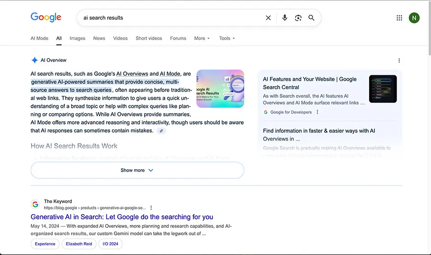The height and width of the screenshot is (255, 431).
Task: Expand AI Overview with Show more
Action: click(x=137, y=170)
